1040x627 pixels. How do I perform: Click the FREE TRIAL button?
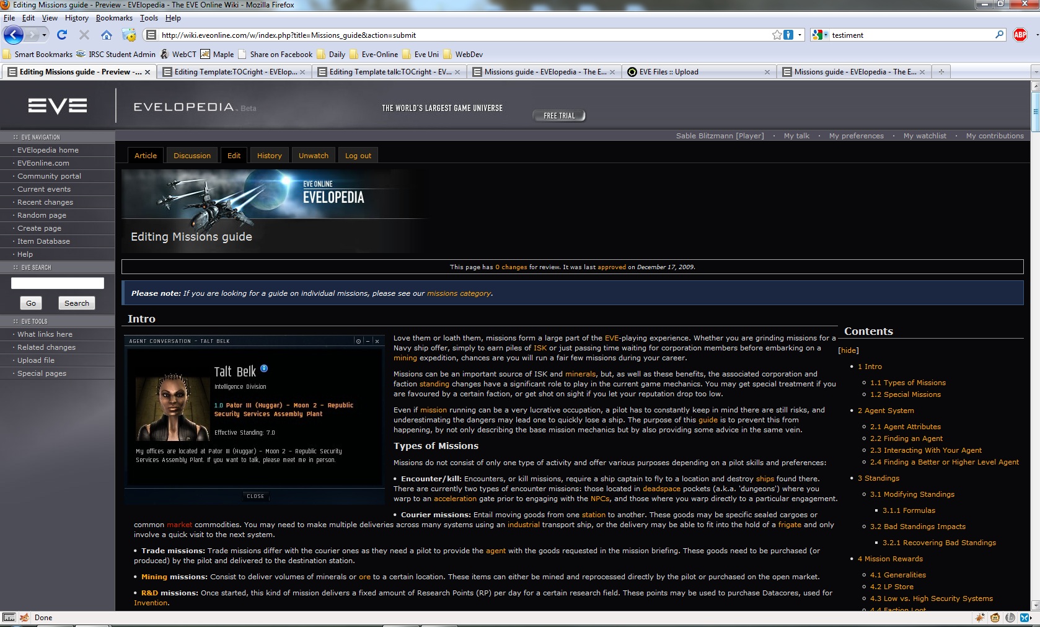(x=559, y=116)
